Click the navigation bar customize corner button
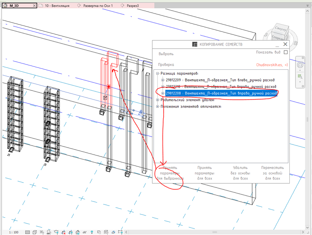The width and height of the screenshot is (312, 235). click(x=303, y=86)
